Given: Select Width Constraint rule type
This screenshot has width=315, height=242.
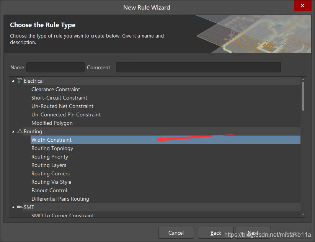Looking at the screenshot, I should click(51, 140).
